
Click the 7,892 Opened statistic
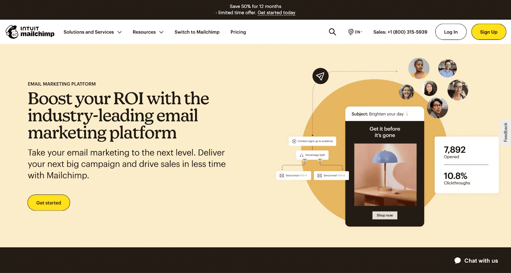tap(455, 152)
